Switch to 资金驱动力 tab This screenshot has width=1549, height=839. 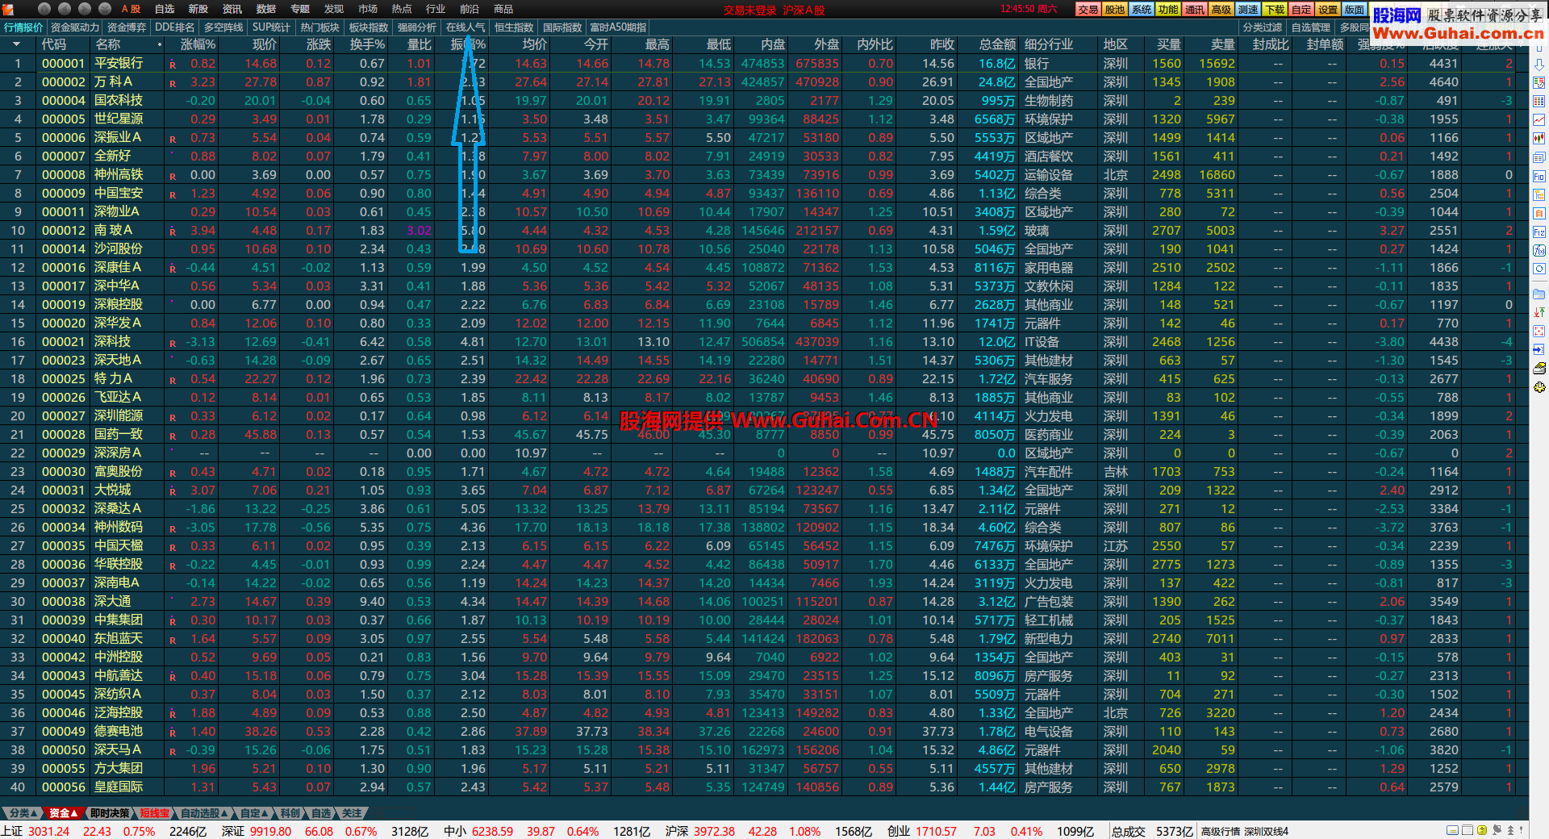[75, 27]
